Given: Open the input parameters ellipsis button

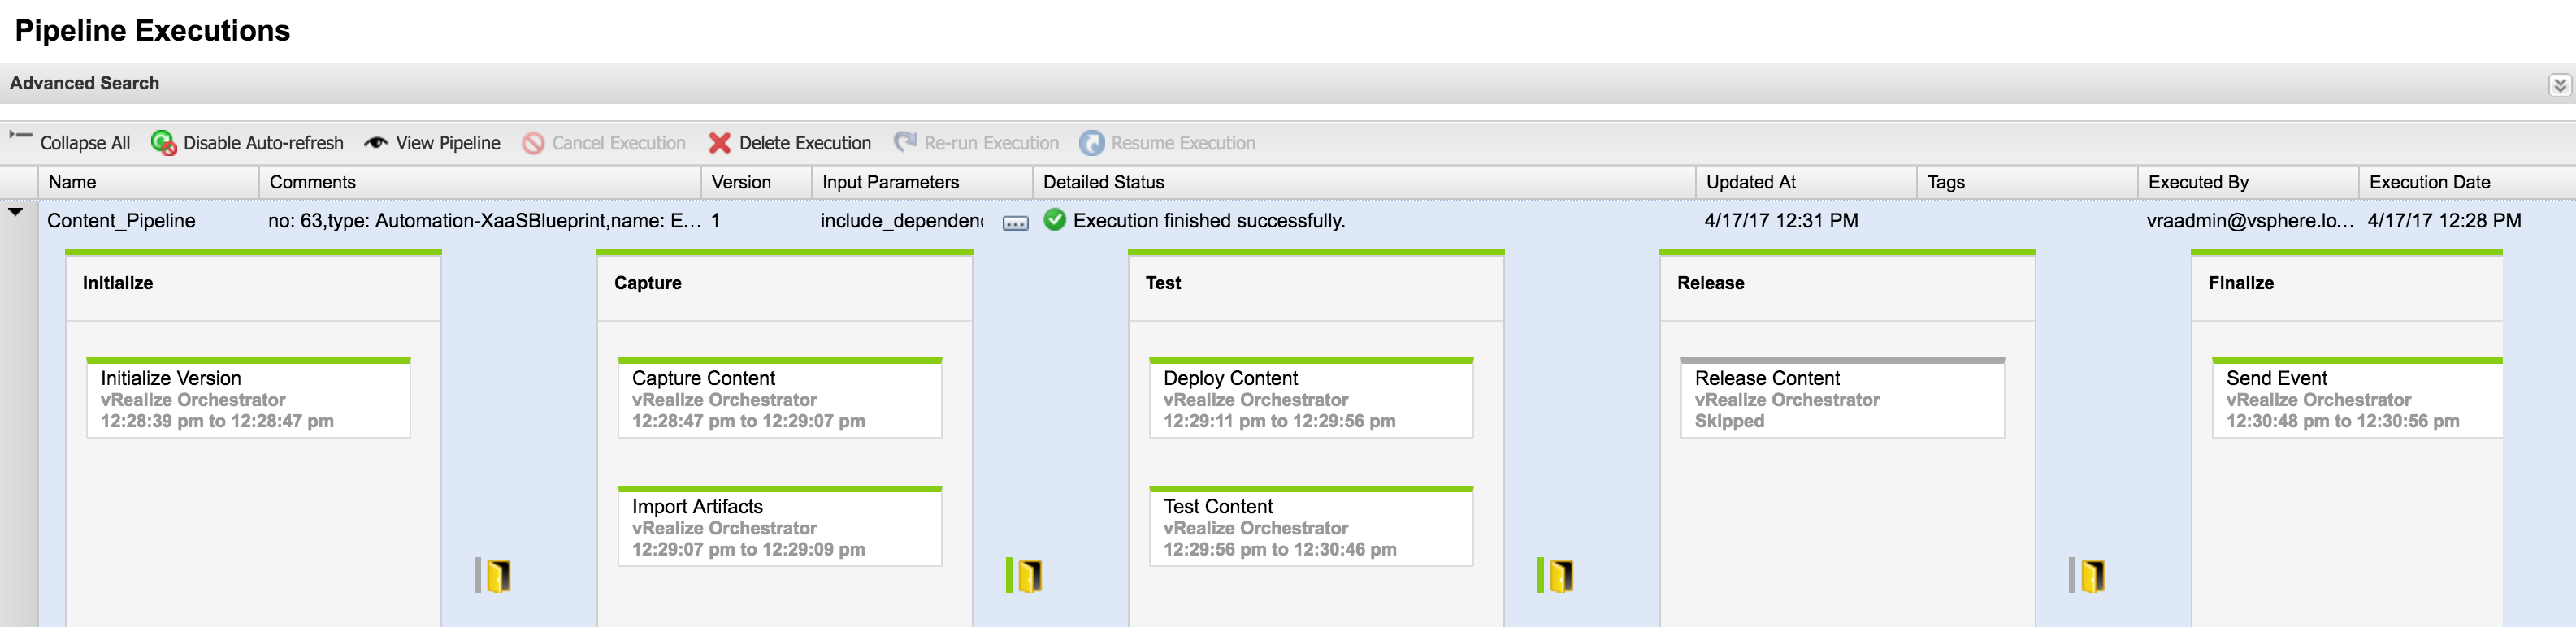Looking at the screenshot, I should 1015,223.
